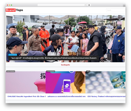The height and width of the screenshot is (111, 131).
Task: Click the browser address bar
Action: [x=62, y=5]
